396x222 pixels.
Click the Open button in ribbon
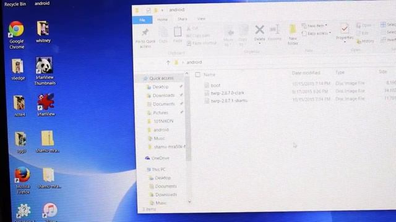pos(364,25)
